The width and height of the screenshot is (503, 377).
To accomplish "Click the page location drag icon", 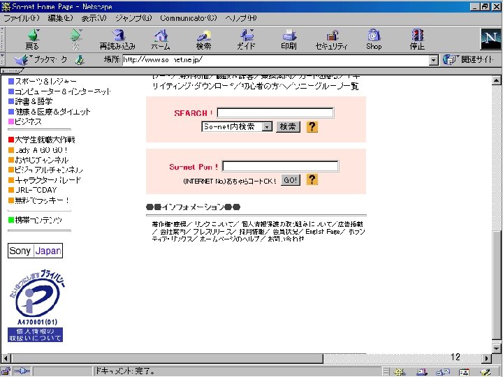I will (x=80, y=59).
